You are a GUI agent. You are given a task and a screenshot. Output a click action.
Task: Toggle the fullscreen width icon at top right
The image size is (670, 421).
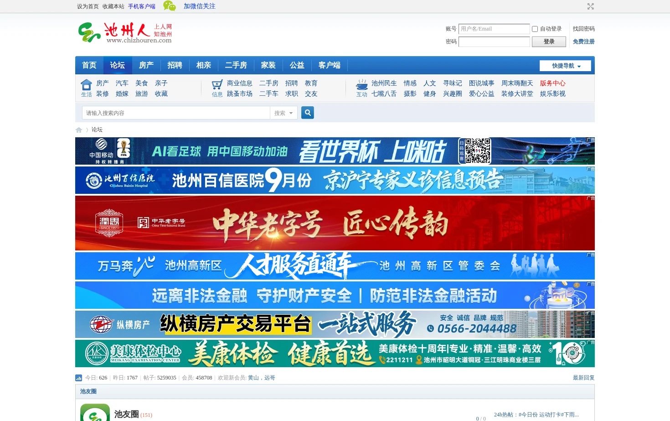(x=591, y=6)
